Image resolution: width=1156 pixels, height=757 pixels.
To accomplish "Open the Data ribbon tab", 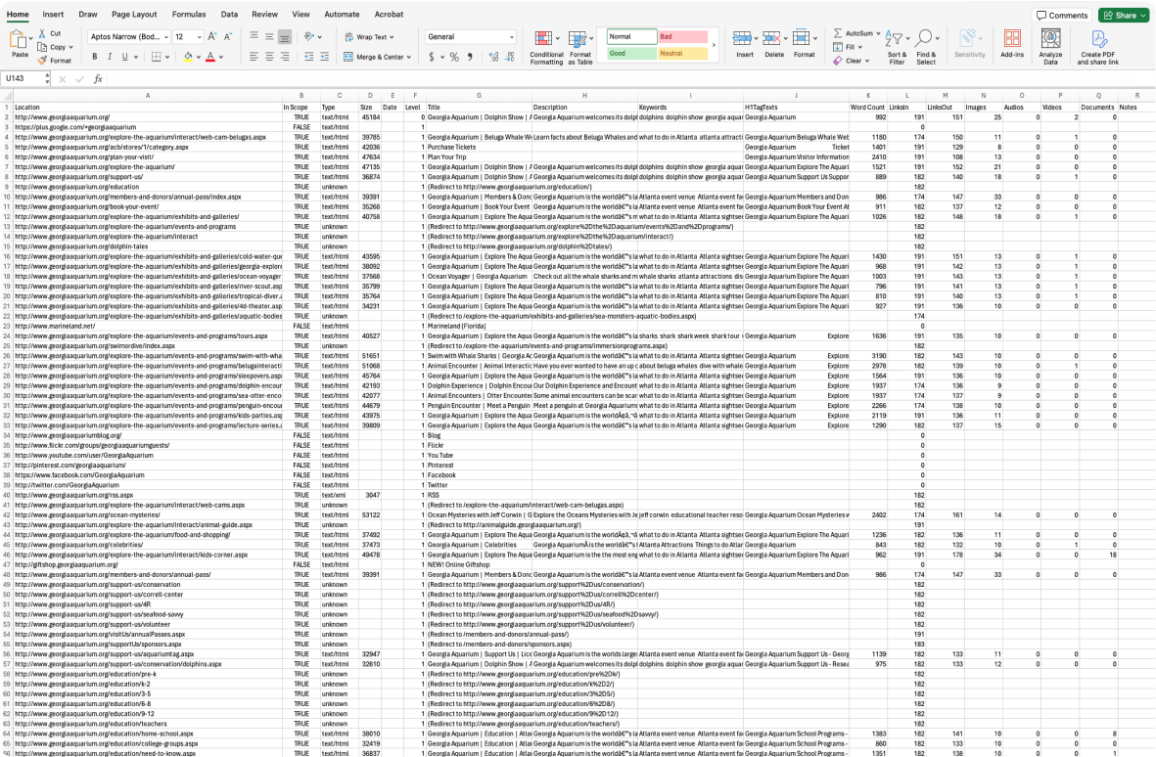I will click(x=229, y=14).
